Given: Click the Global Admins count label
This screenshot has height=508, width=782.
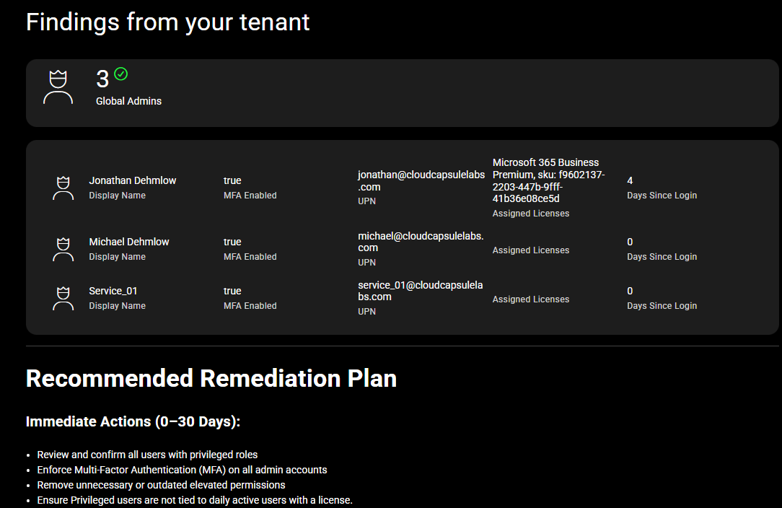Looking at the screenshot, I should coord(128,101).
